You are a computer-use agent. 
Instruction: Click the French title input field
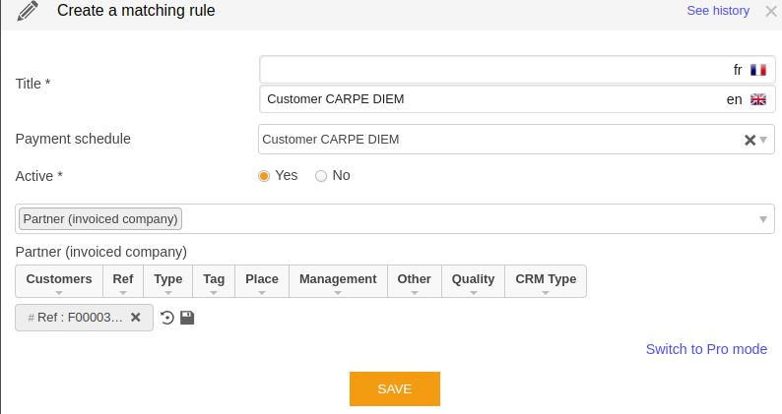[x=492, y=70]
